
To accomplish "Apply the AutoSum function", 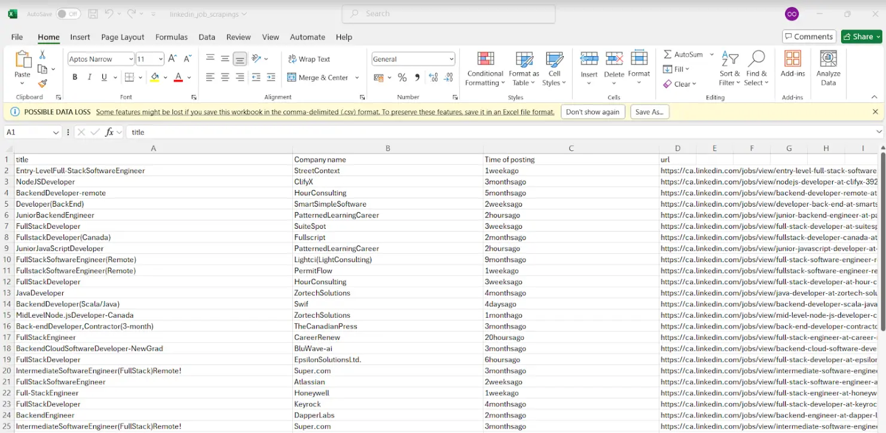I will point(683,54).
